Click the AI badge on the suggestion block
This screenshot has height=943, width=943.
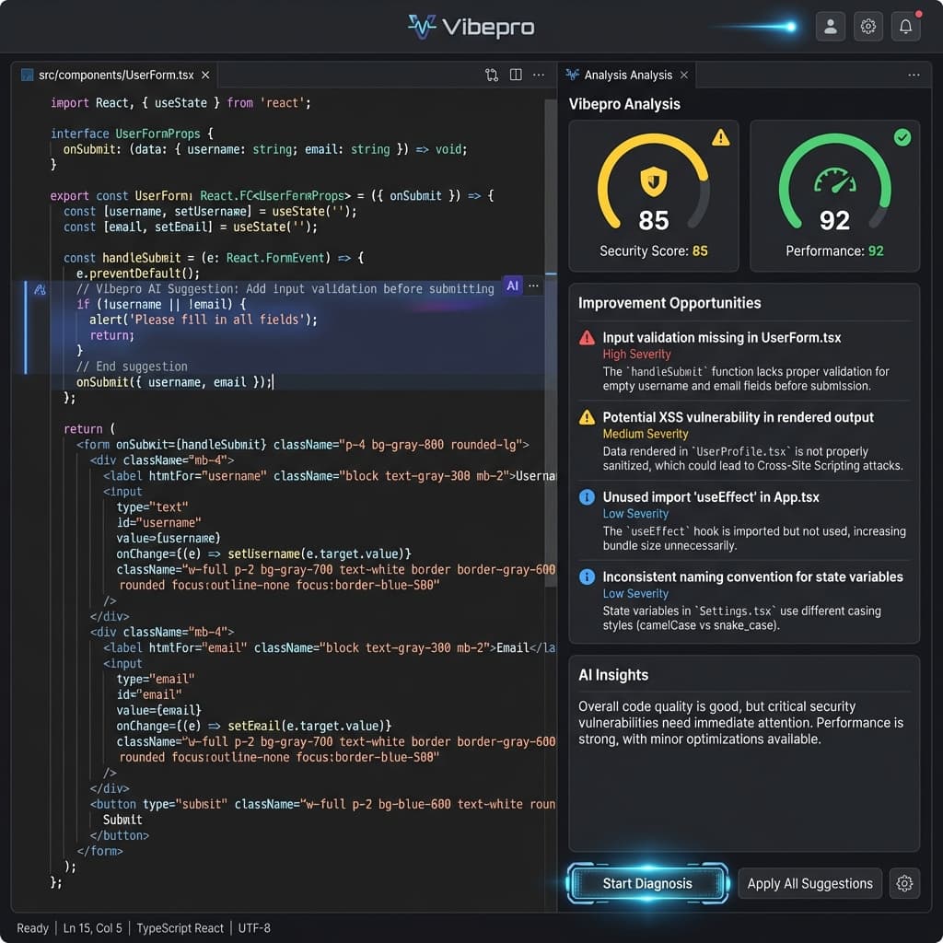coord(513,285)
